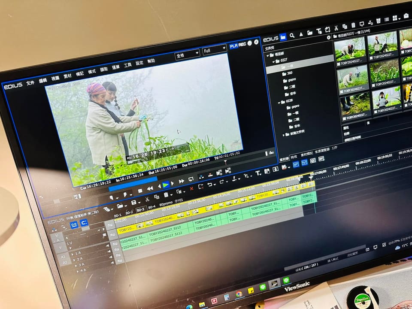Switch preview to PLR player mode
This screenshot has height=309, width=412.
pos(233,46)
